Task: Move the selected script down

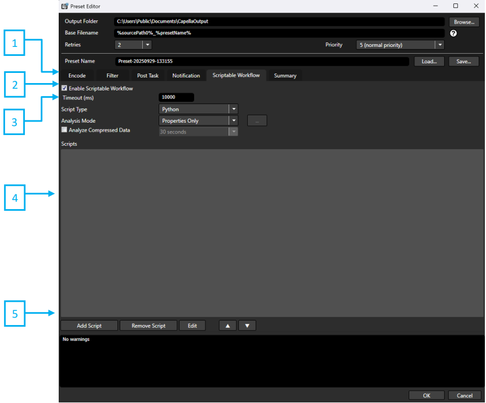Action: pyautogui.click(x=247, y=325)
